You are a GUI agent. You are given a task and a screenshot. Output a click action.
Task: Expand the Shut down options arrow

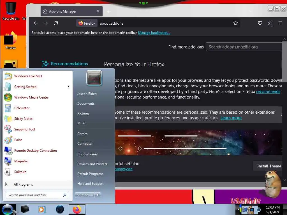pos(98,195)
